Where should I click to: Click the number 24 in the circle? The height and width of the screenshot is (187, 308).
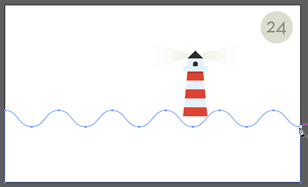(277, 28)
